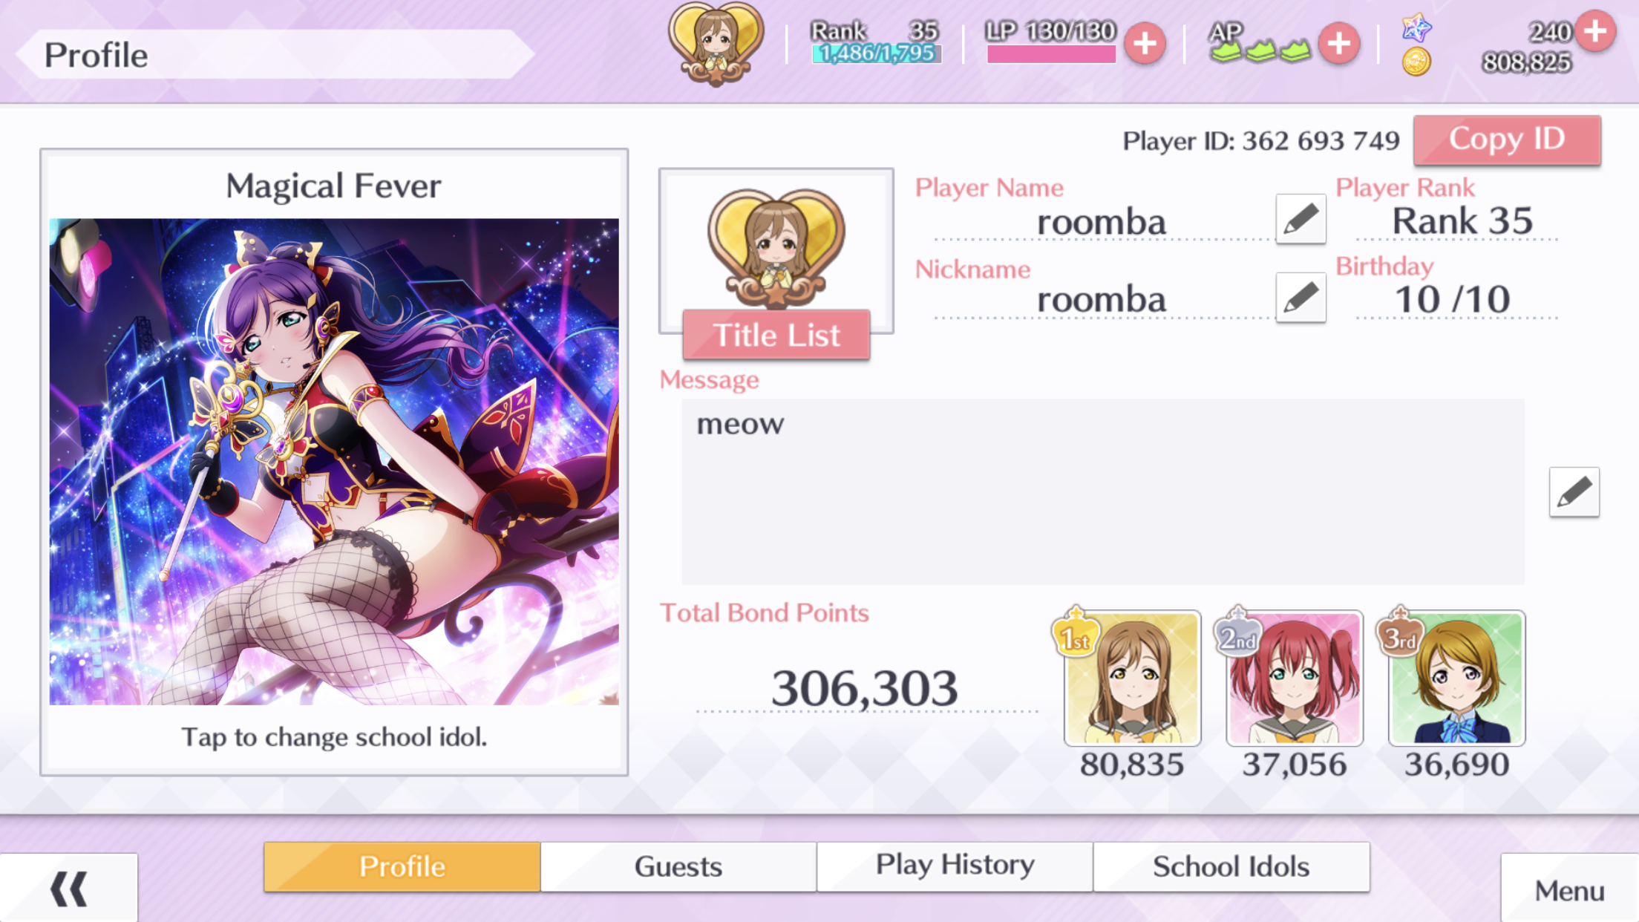This screenshot has width=1639, height=922.
Task: Tap the LP progress bar
Action: pyautogui.click(x=1051, y=54)
